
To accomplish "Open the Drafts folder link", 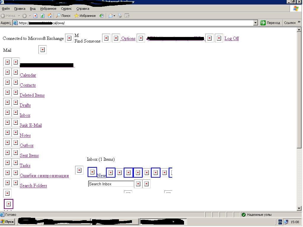I will pyautogui.click(x=25, y=105).
